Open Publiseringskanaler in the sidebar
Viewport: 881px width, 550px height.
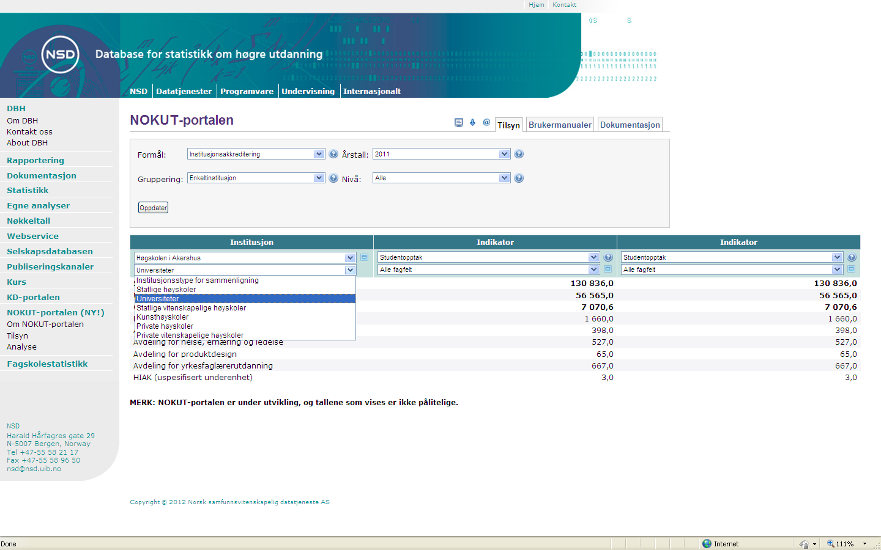pyautogui.click(x=50, y=266)
